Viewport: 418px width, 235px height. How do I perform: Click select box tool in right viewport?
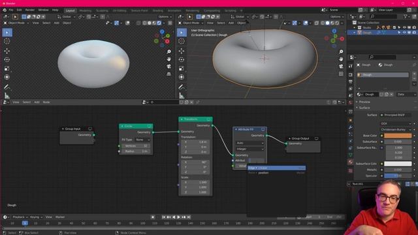click(182, 33)
